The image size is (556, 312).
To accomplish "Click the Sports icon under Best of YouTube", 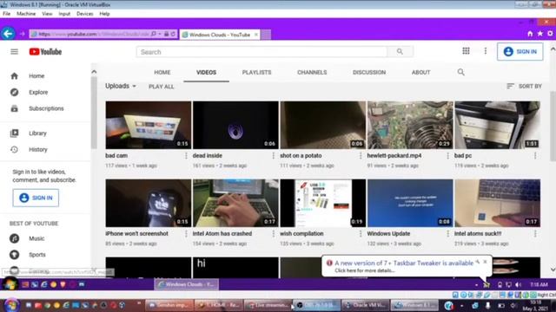I will pos(14,254).
